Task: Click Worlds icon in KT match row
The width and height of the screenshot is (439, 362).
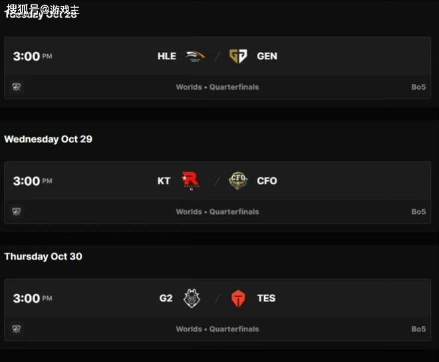Action: click(17, 212)
